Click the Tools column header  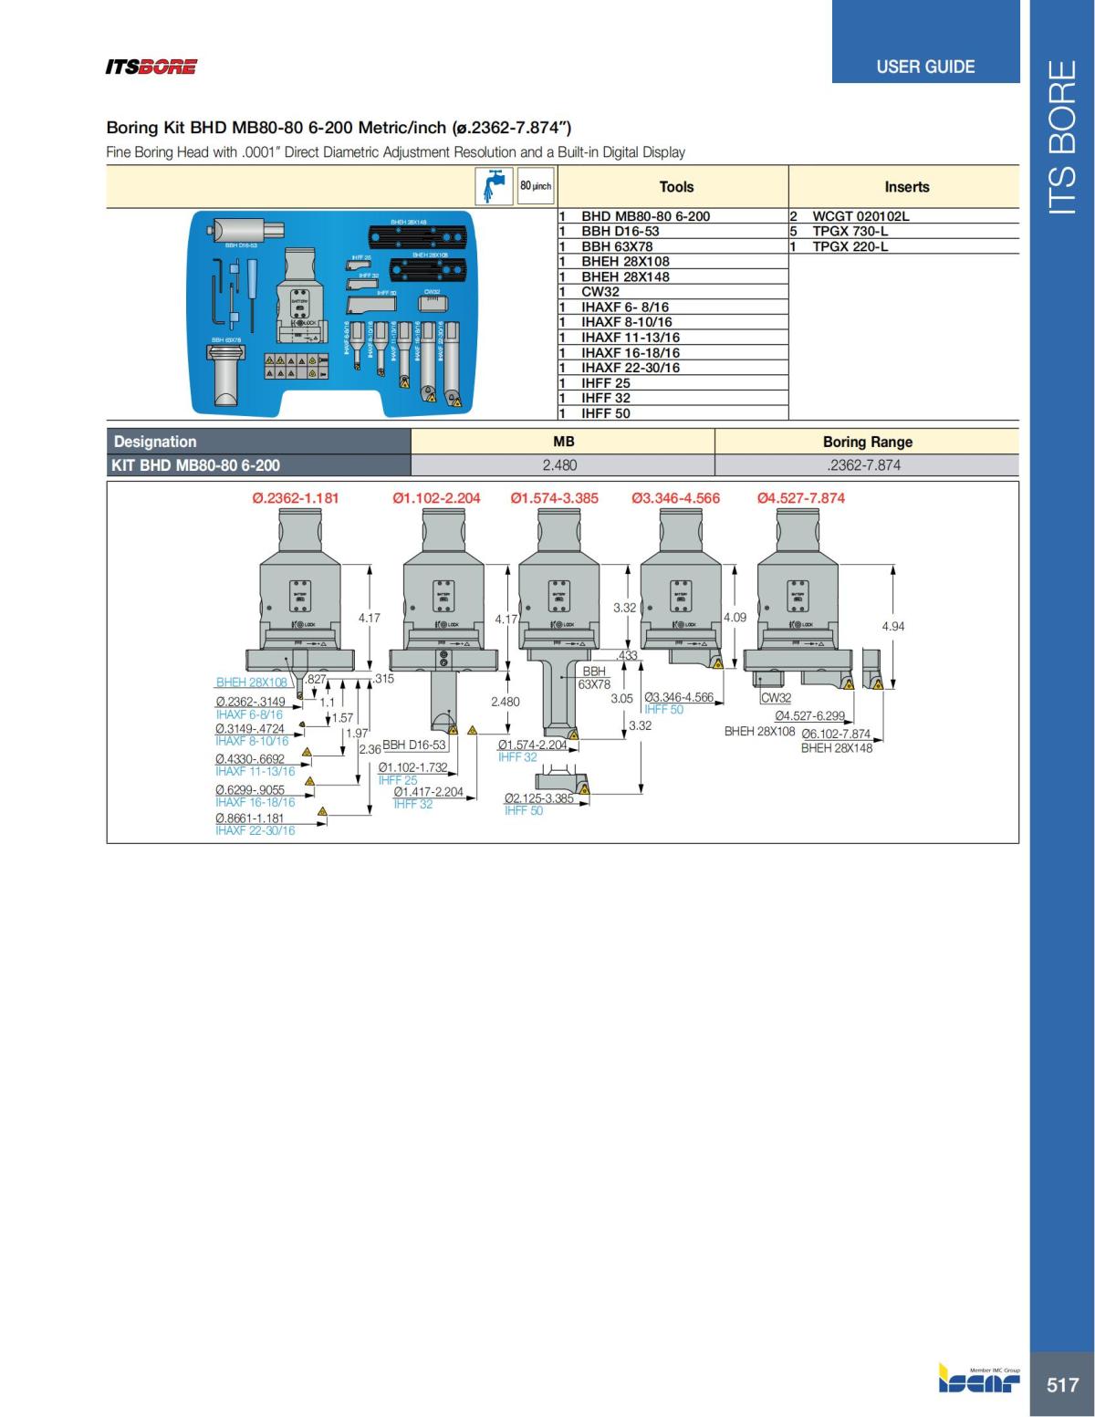pyautogui.click(x=676, y=186)
